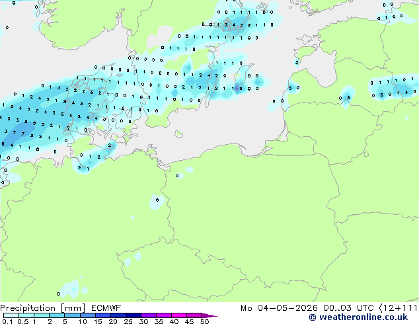This screenshot has width=419, height=324.
Task: Click the '30' legend scale label
Action: click(x=143, y=321)
